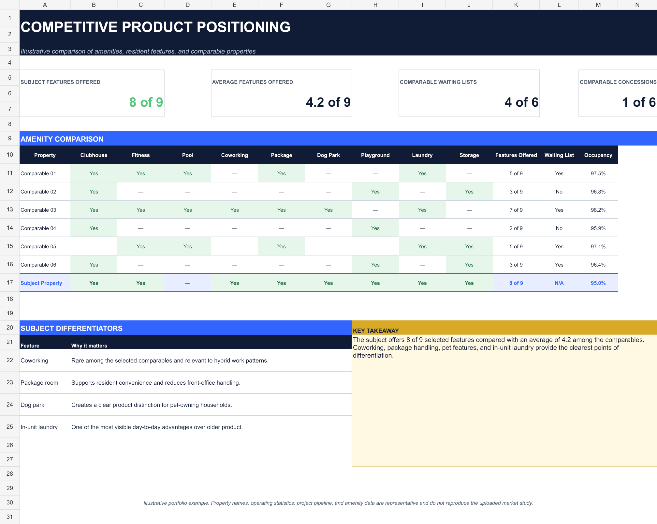Click SUBJECT FEATURES OFFERED label
Viewport: 657px width, 524px height.
[60, 82]
